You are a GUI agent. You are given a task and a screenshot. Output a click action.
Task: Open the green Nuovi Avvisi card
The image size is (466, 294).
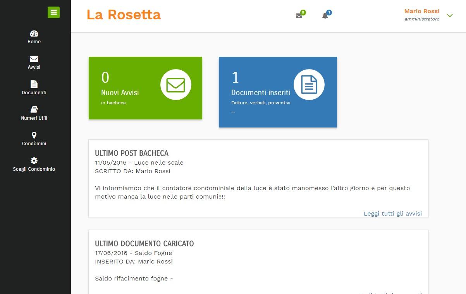pos(145,88)
